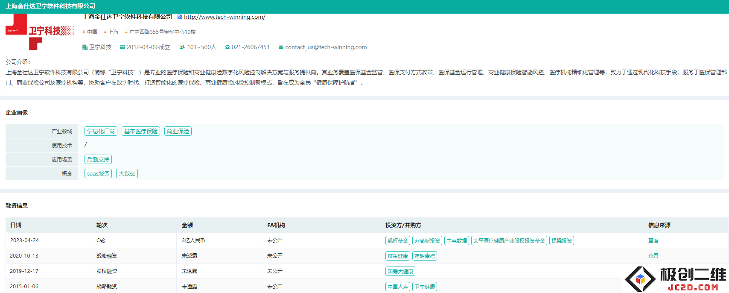The width and height of the screenshot is (729, 293).
Task: Click the 概念 row label
Action: click(x=67, y=174)
